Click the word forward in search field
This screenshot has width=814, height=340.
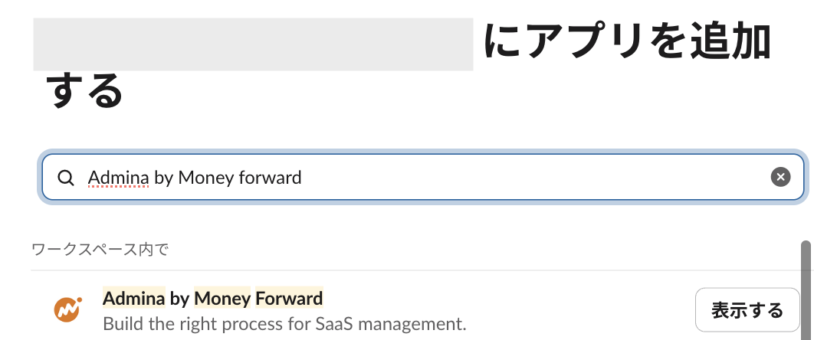coord(270,178)
